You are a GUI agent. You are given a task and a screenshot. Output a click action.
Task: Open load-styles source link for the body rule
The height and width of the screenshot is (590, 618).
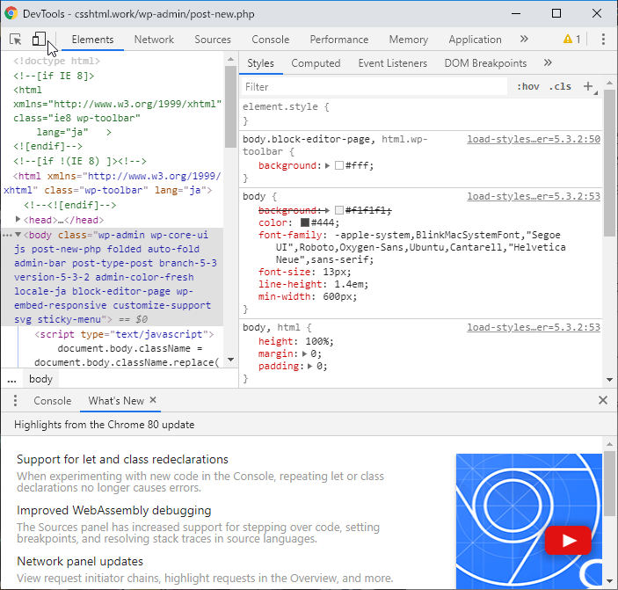tap(534, 196)
